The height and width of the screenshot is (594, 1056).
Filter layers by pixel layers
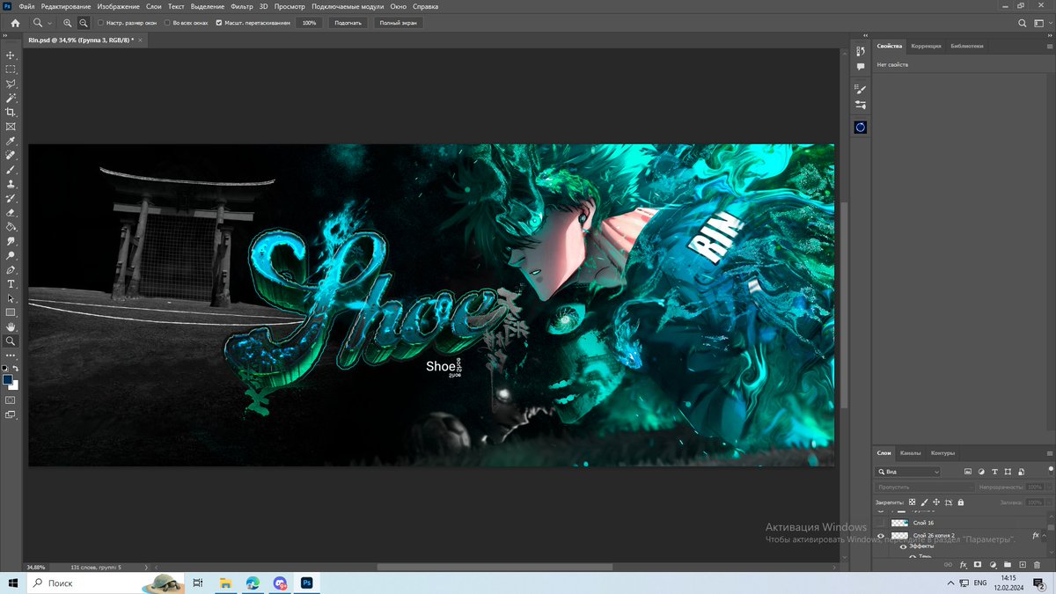968,472
